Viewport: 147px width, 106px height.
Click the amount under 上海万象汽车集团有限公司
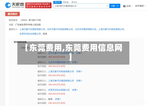click(x=57, y=85)
